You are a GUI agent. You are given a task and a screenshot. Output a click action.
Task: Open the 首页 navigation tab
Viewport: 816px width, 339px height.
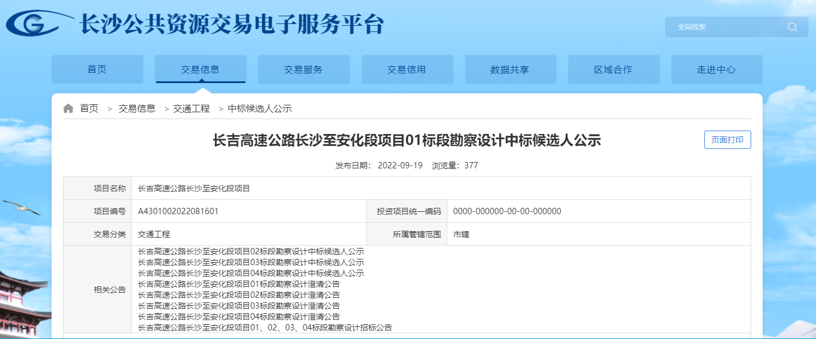click(97, 70)
